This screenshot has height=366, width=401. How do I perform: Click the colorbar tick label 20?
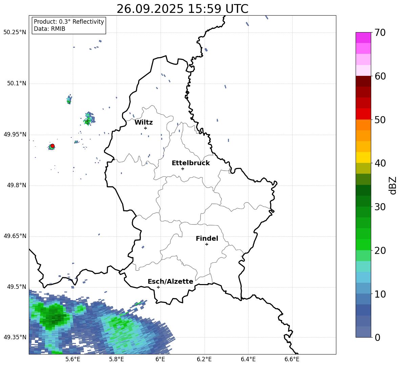pyautogui.click(x=380, y=251)
